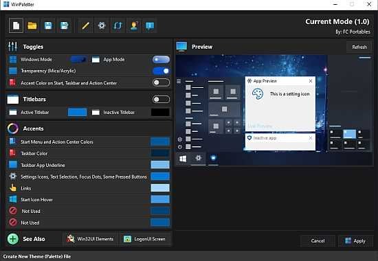Click the blue app icon in preview taskbar
The height and width of the screenshot is (261, 378).
(213, 158)
